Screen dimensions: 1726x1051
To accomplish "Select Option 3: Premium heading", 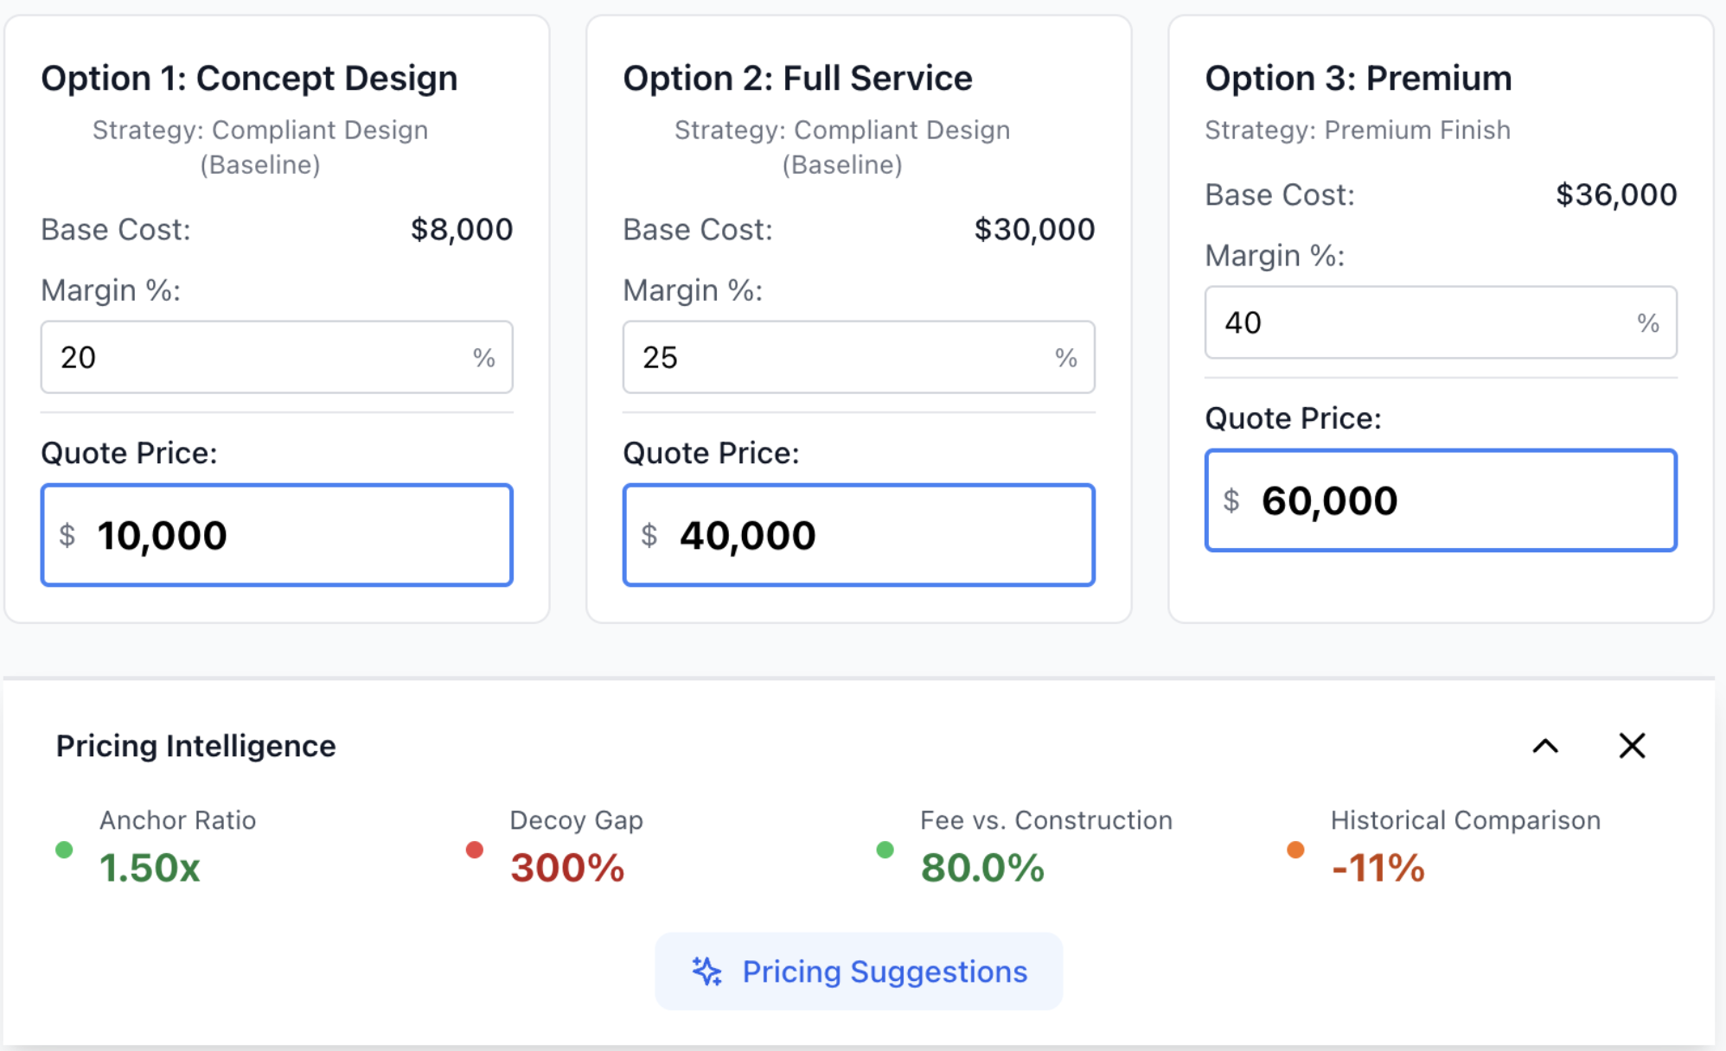I will 1358,79.
